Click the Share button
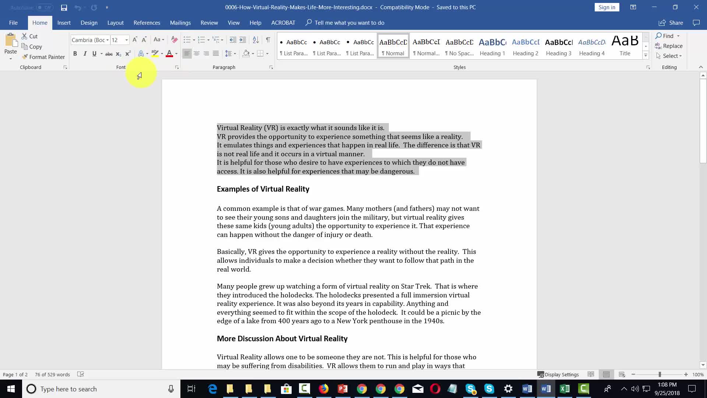 click(671, 23)
